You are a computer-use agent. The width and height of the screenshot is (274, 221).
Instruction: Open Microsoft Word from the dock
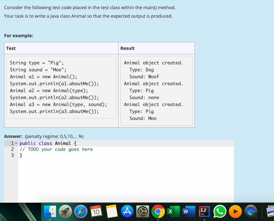click(189, 212)
